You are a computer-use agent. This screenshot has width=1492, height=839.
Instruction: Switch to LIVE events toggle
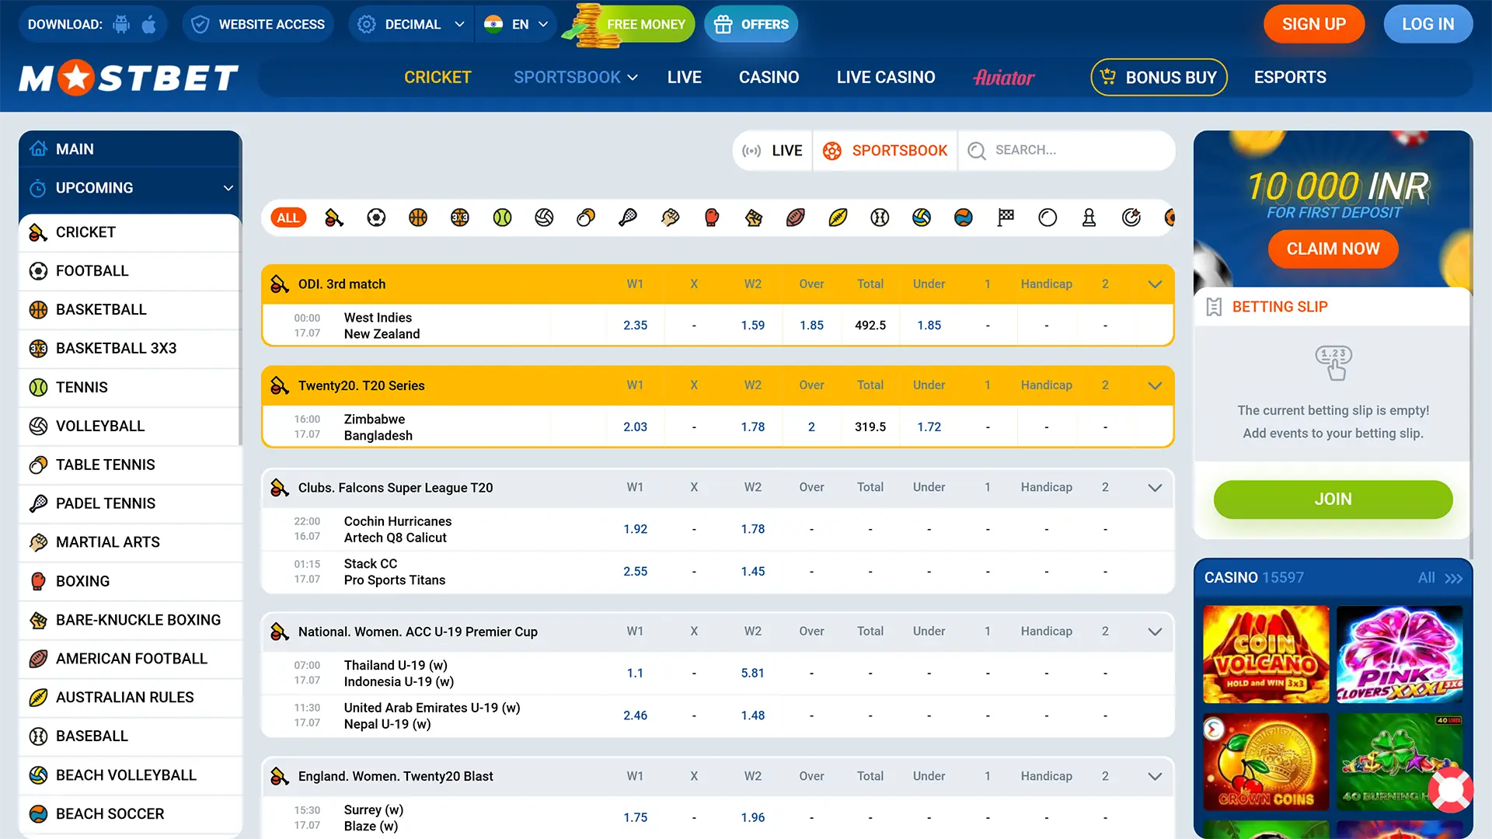point(772,151)
